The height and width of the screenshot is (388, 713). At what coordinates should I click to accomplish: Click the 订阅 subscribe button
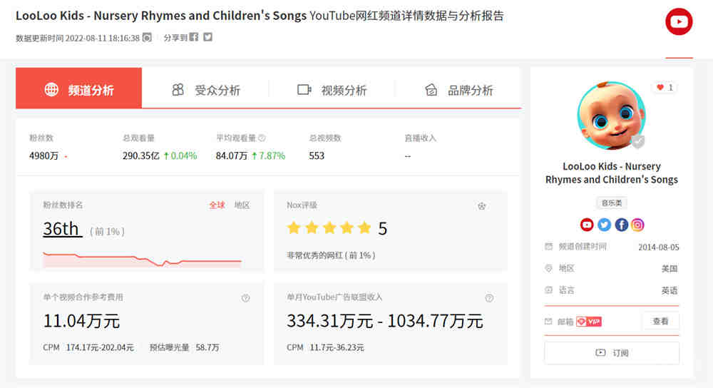click(x=612, y=352)
